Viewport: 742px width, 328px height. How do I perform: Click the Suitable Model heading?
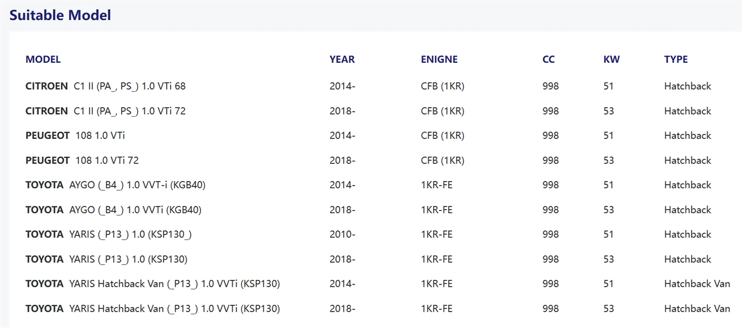point(60,15)
